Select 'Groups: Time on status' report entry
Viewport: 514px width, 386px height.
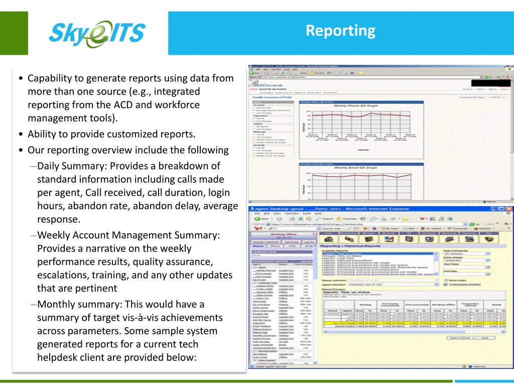pyautogui.click(x=342, y=256)
